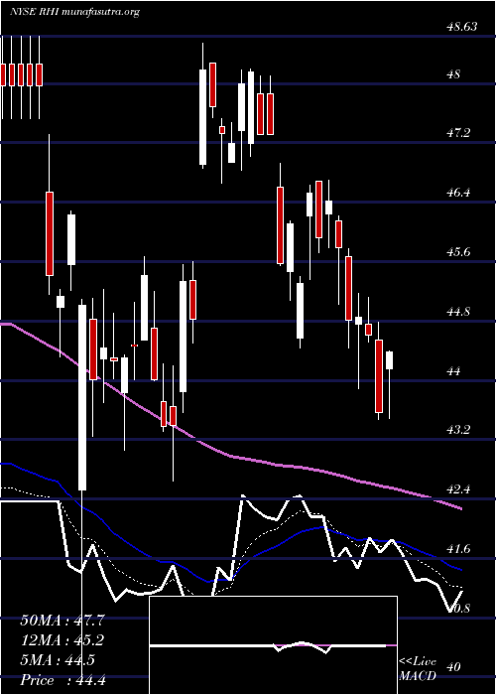Select the 48.63 price axis label

pyautogui.click(x=461, y=28)
